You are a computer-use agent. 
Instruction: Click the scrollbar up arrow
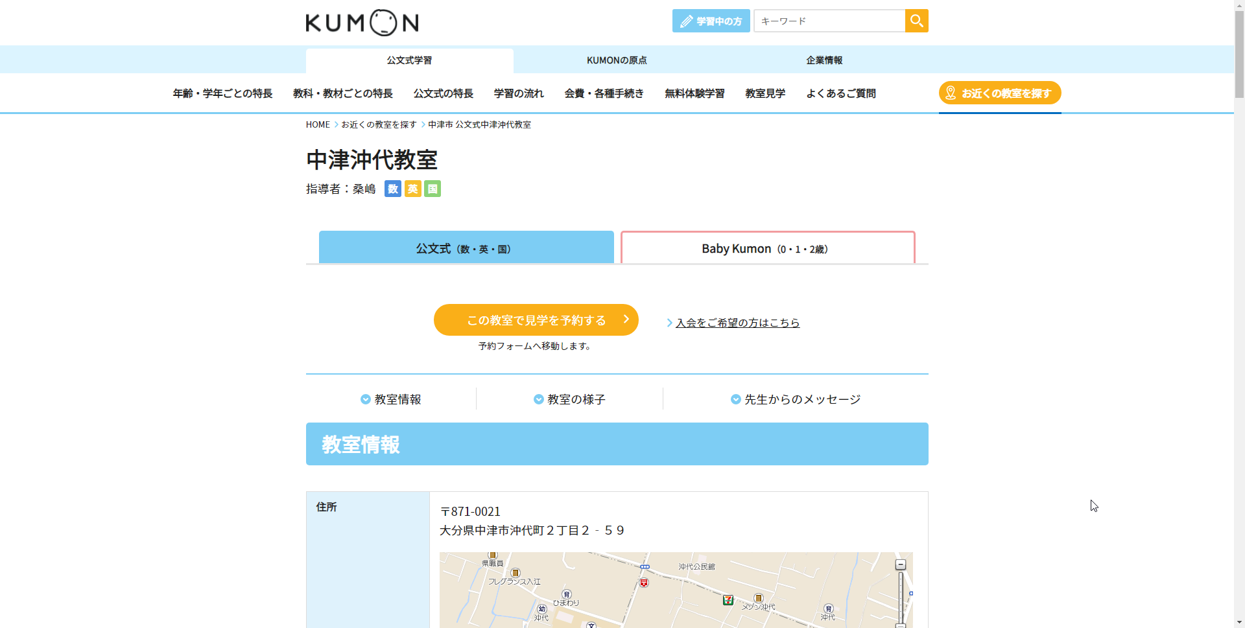1239,5
